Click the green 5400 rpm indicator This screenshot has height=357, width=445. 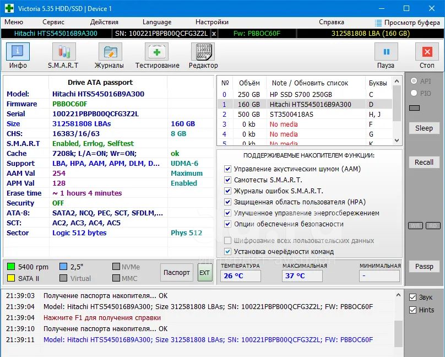click(x=11, y=267)
